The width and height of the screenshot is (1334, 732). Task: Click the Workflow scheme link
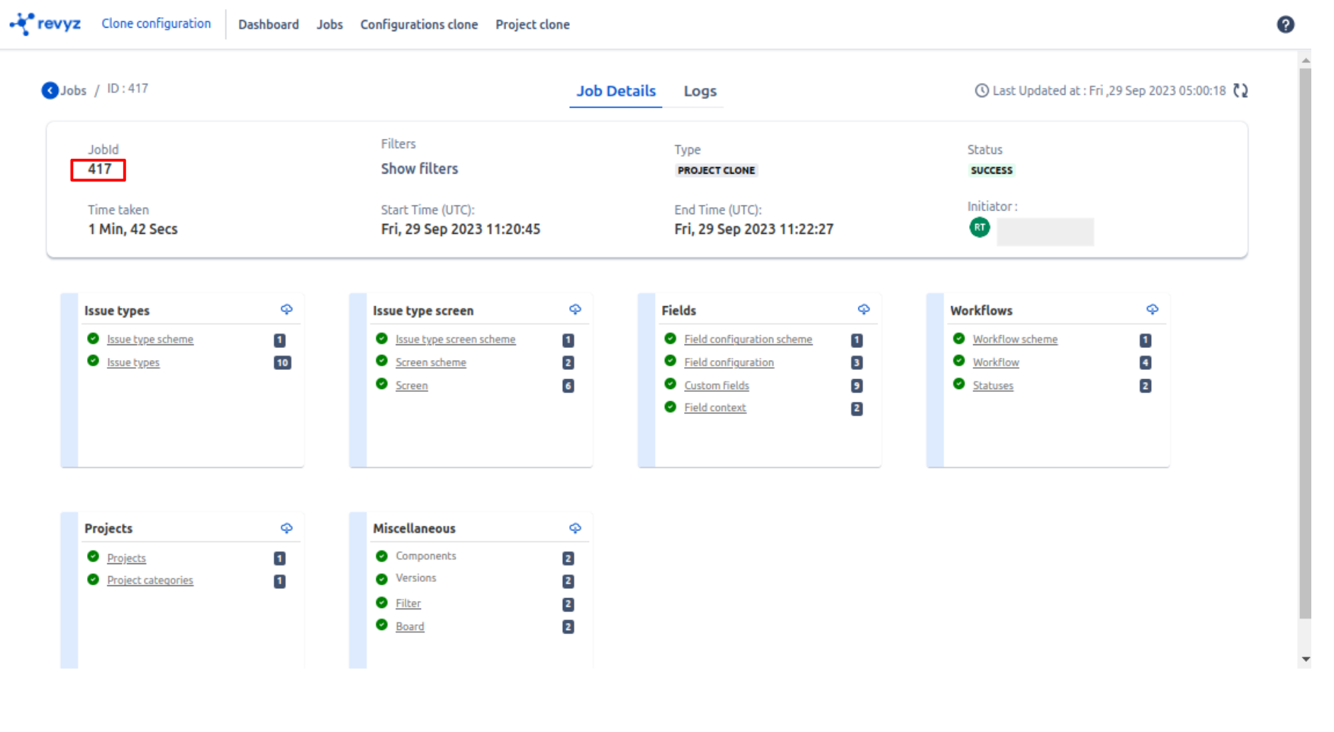(1014, 340)
